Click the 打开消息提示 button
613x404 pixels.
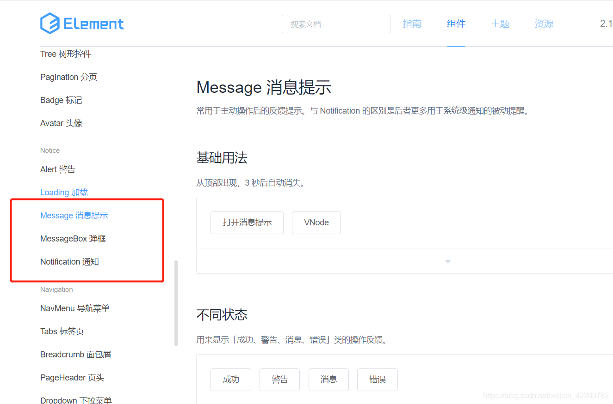pyautogui.click(x=247, y=223)
